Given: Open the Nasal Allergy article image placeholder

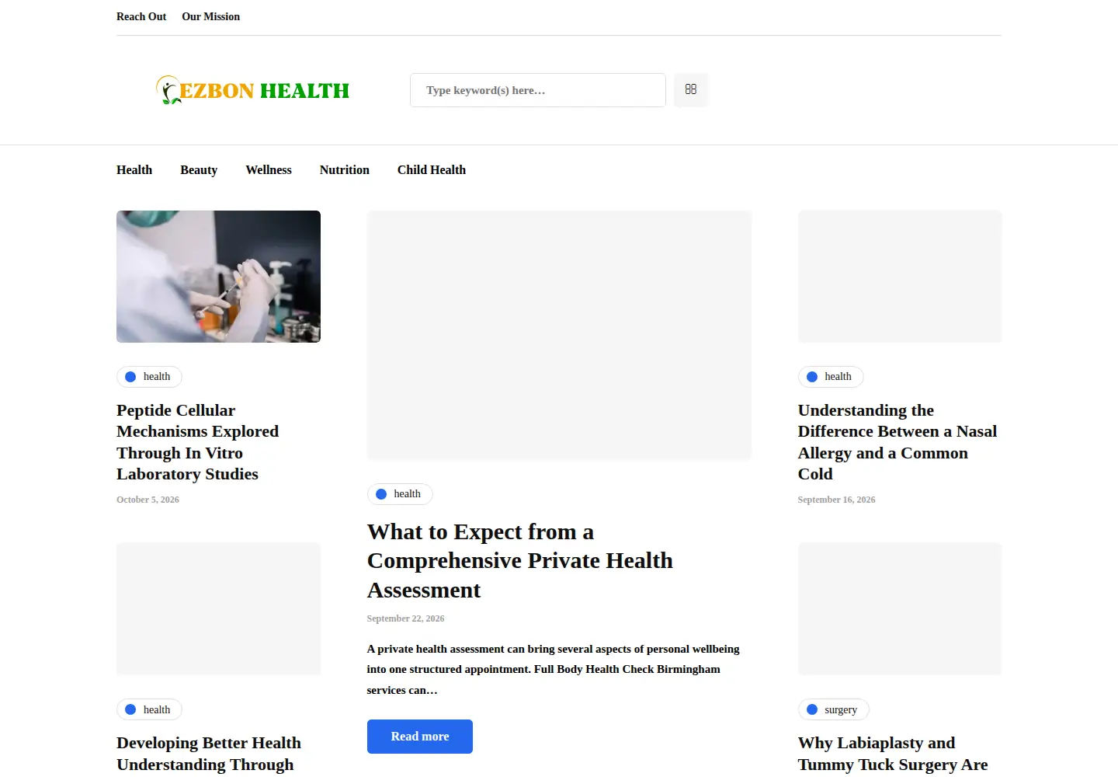Looking at the screenshot, I should click(x=900, y=277).
